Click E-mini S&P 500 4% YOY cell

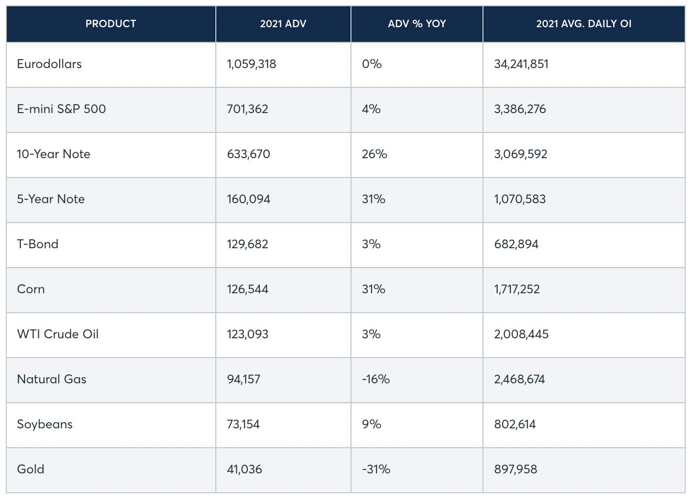[417, 110]
